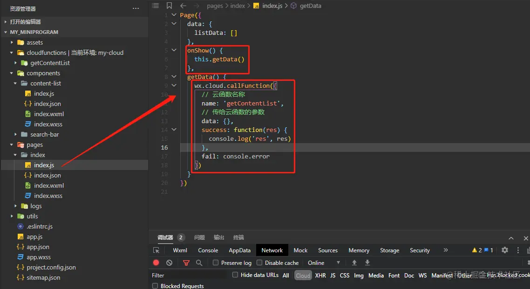Switch to the 问题 panel tab

[199, 237]
